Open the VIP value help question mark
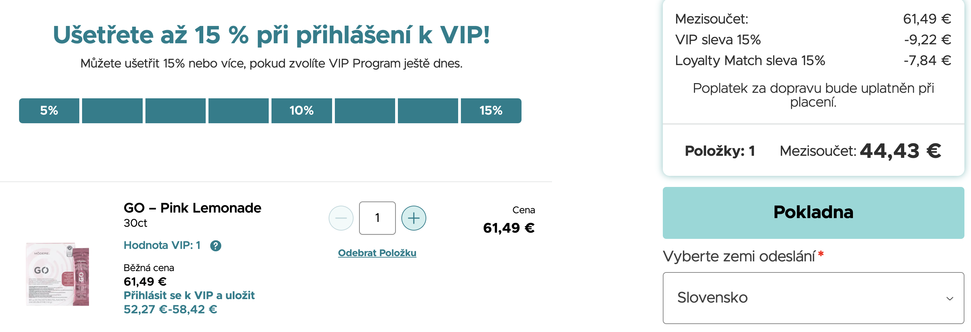Viewport: 971px width, 332px height. coord(216,246)
